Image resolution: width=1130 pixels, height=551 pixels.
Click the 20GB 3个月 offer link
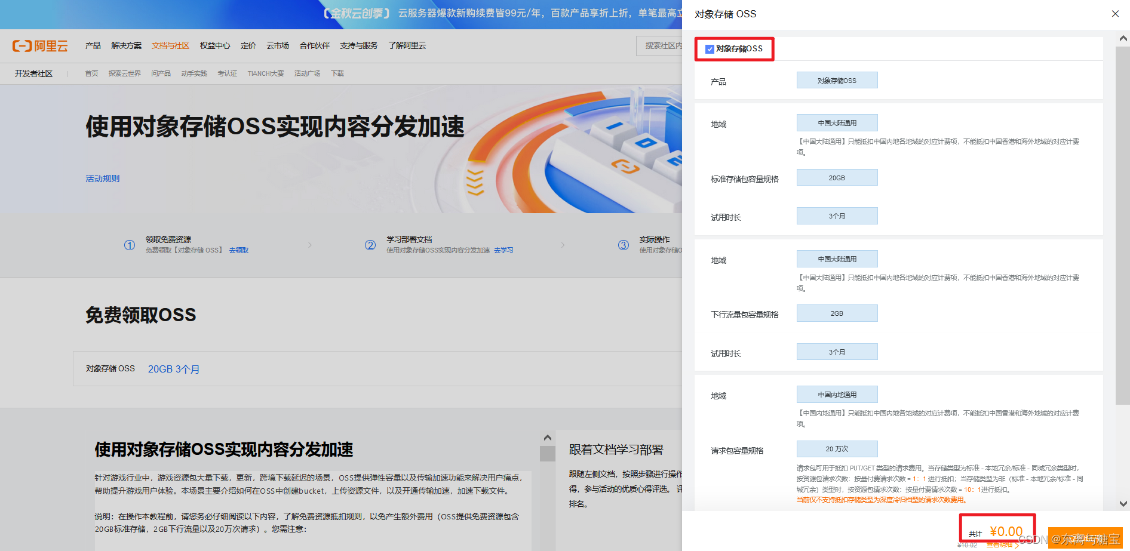174,369
